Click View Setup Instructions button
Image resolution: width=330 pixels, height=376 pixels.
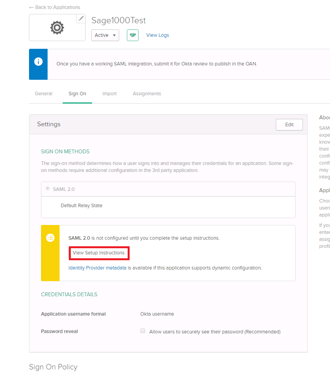point(99,253)
